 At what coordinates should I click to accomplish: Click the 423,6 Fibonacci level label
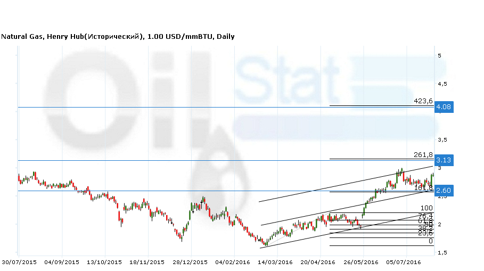point(423,101)
